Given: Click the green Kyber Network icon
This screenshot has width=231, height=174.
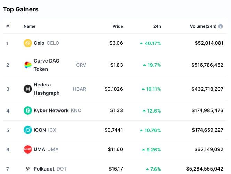Looking at the screenshot, I should point(28,110).
